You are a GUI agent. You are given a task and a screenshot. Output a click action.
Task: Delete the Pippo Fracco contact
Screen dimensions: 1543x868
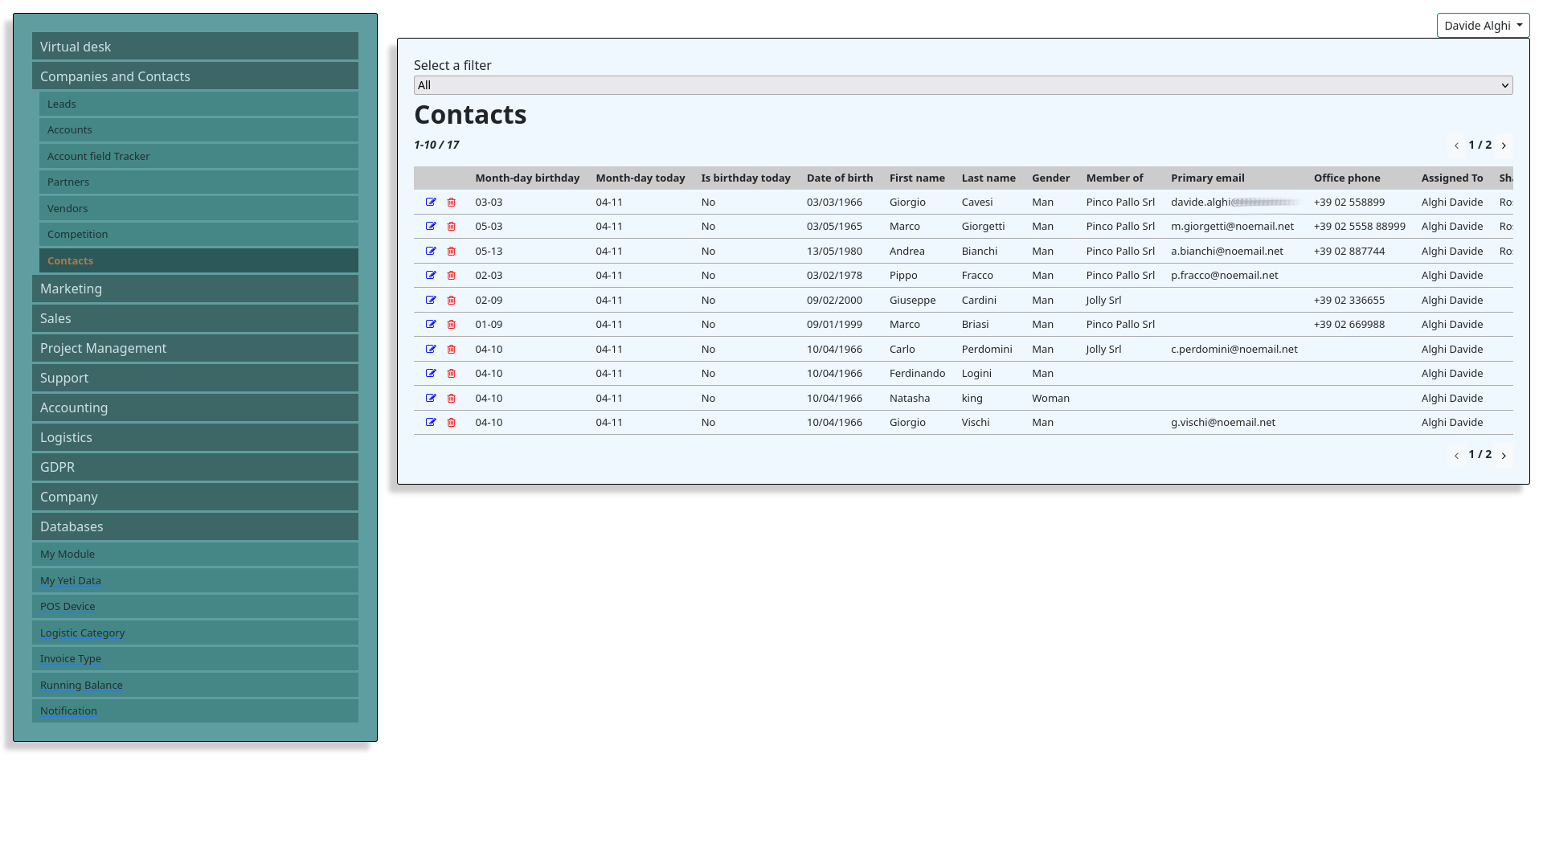click(x=451, y=276)
